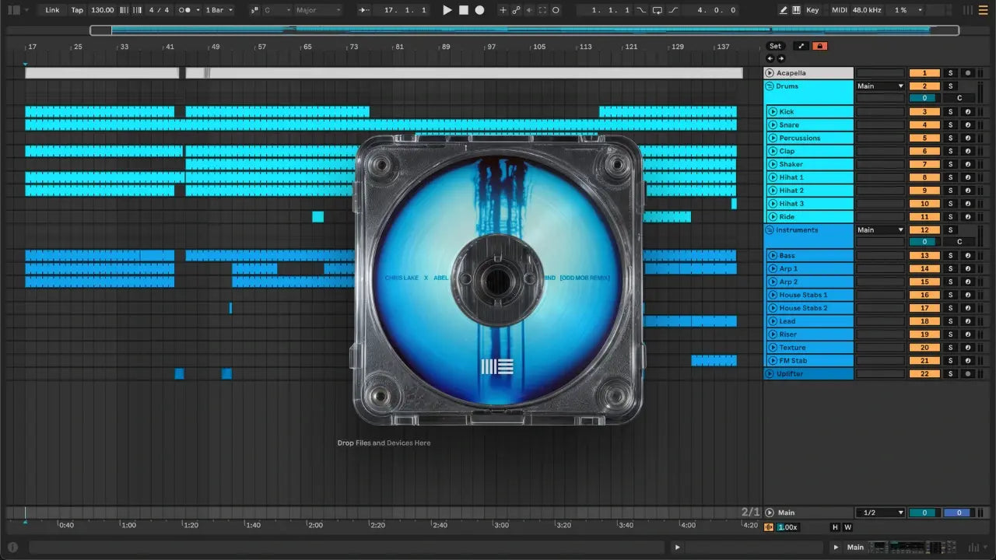Toggle the Follow playback arrow icon
The width and height of the screenshot is (996, 560).
tap(364, 10)
